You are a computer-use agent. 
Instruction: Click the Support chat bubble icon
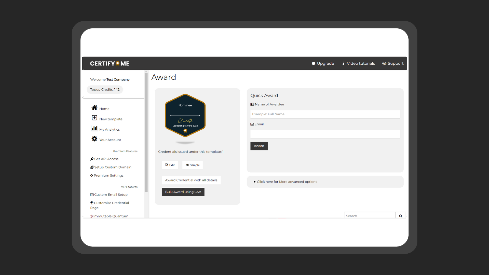click(x=384, y=64)
